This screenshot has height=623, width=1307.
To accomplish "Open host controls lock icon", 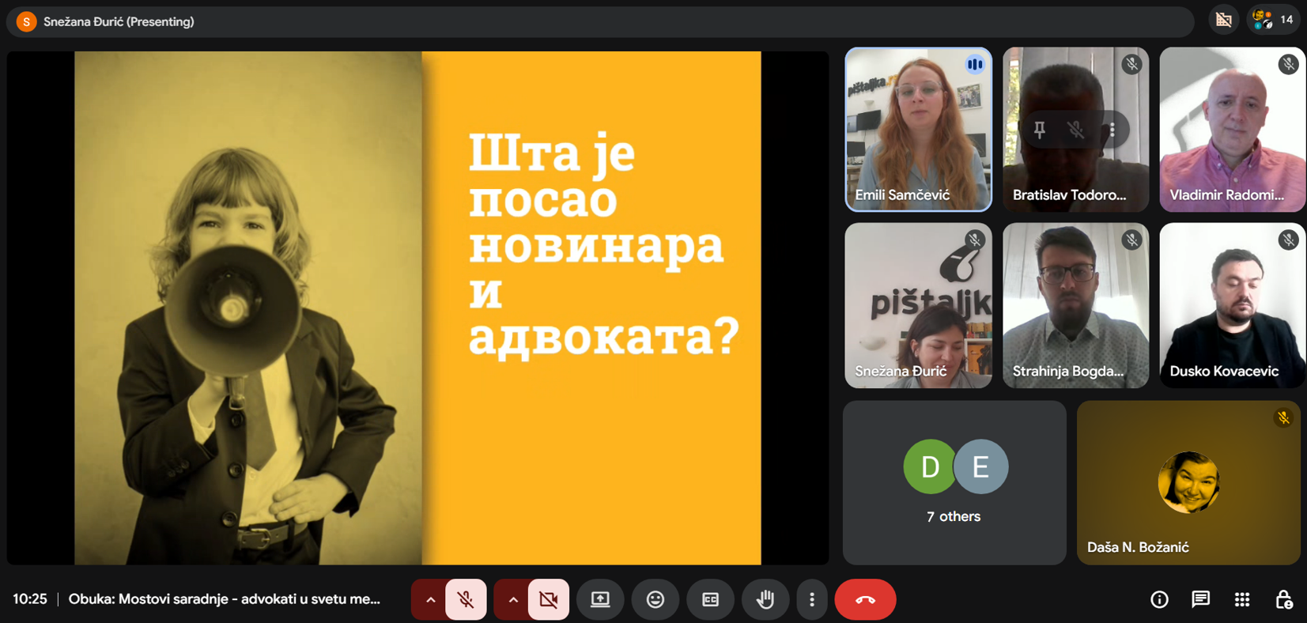I will pos(1283,599).
